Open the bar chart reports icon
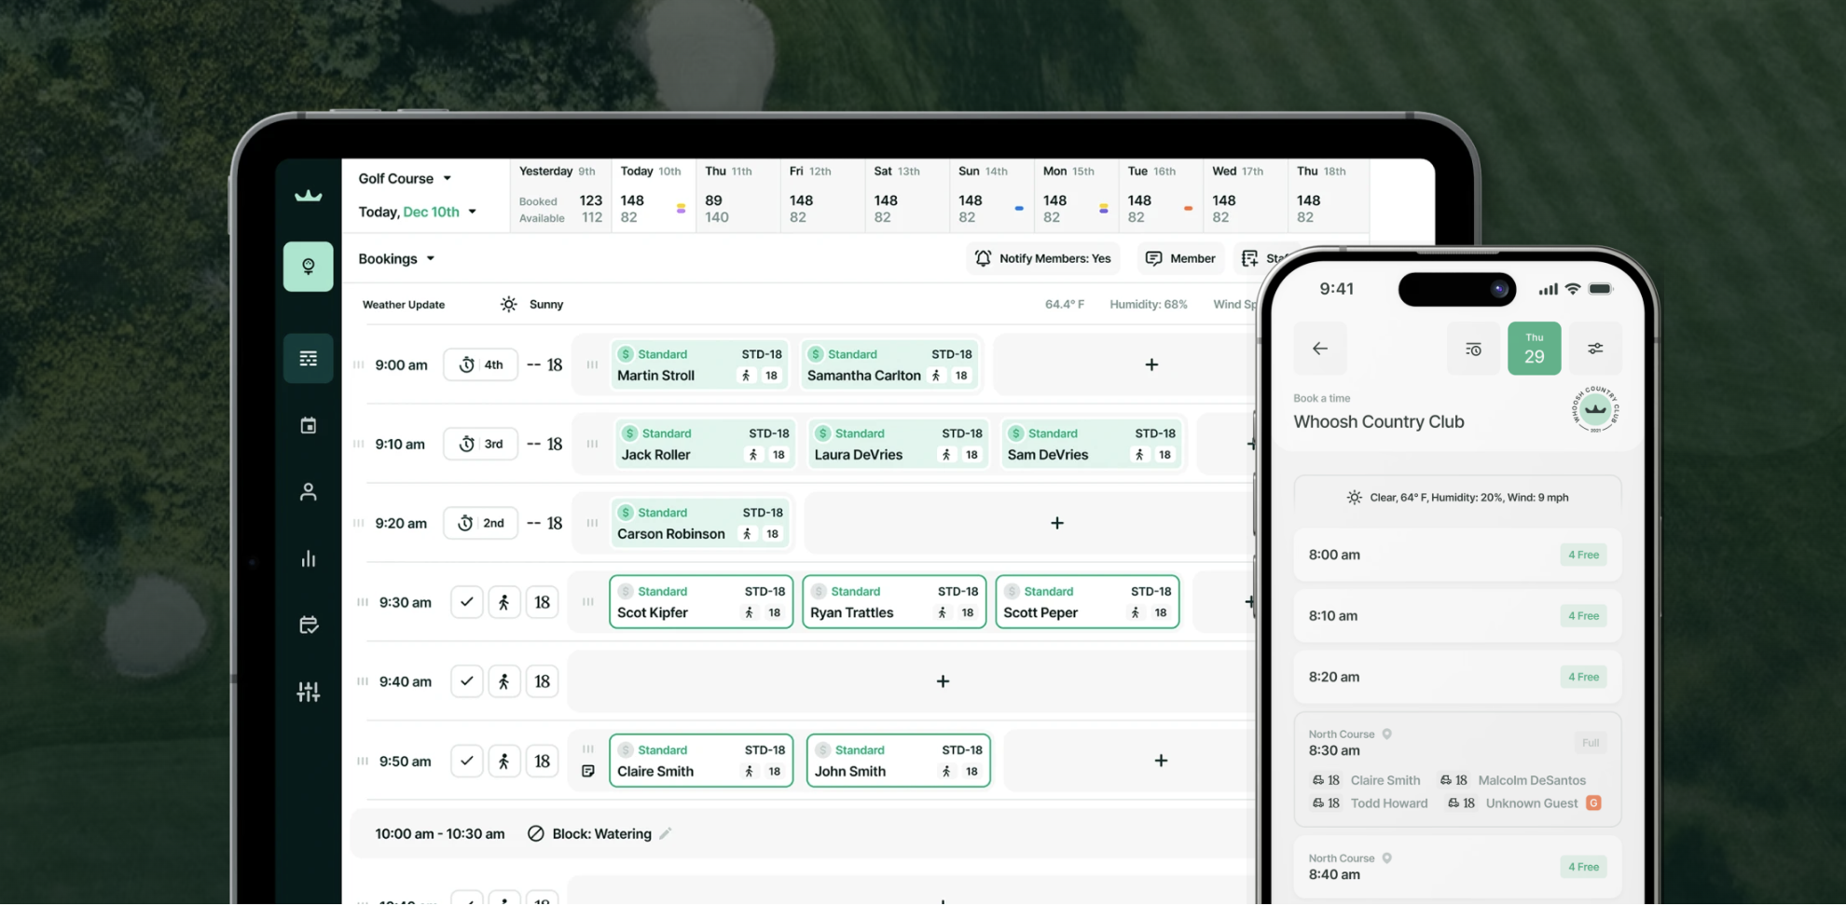 [308, 559]
